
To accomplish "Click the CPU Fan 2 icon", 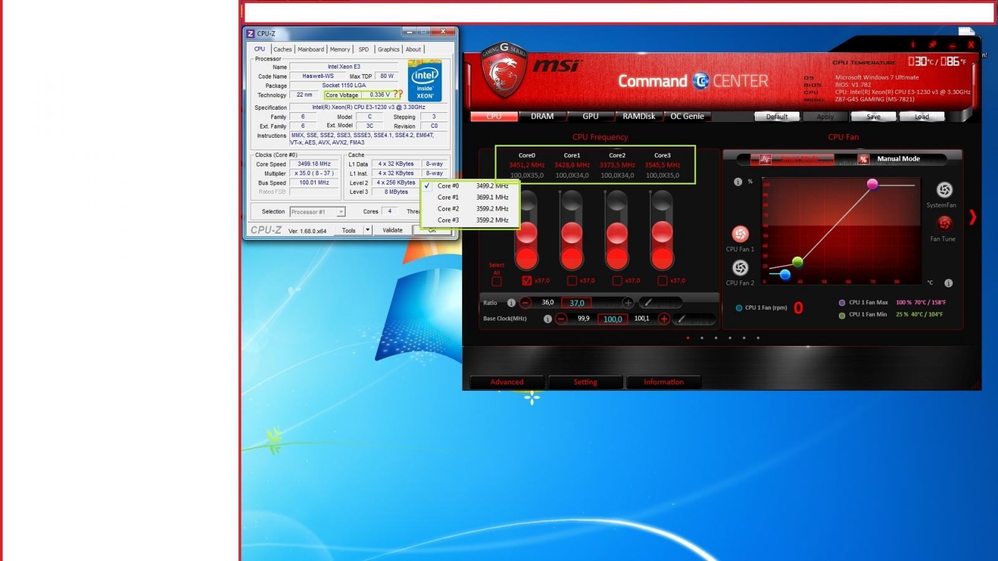I will click(740, 267).
